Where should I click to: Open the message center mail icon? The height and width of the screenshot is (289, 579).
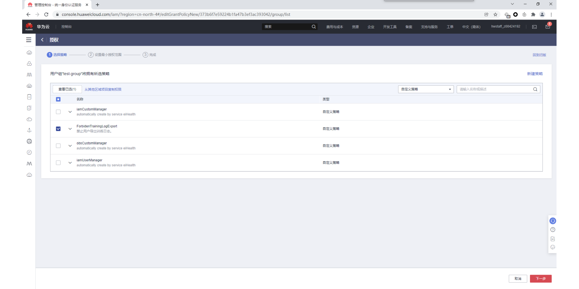pyautogui.click(x=548, y=26)
